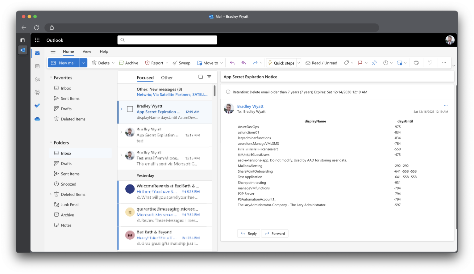This screenshot has width=474, height=274.
Task: Open the message list filter icon
Action: pyautogui.click(x=209, y=77)
